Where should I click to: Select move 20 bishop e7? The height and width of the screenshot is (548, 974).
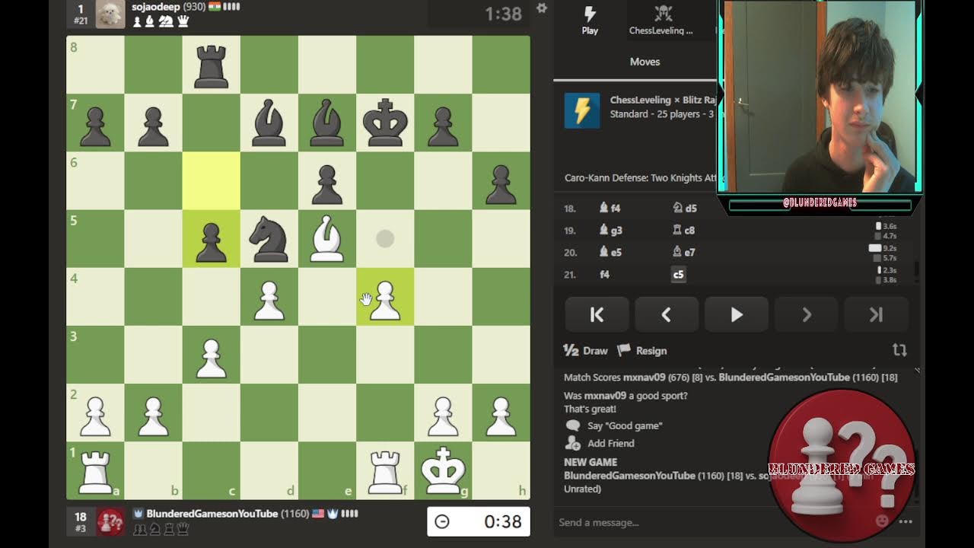click(x=684, y=252)
